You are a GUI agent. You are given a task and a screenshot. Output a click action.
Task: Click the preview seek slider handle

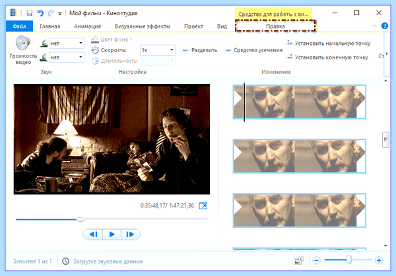click(x=81, y=219)
